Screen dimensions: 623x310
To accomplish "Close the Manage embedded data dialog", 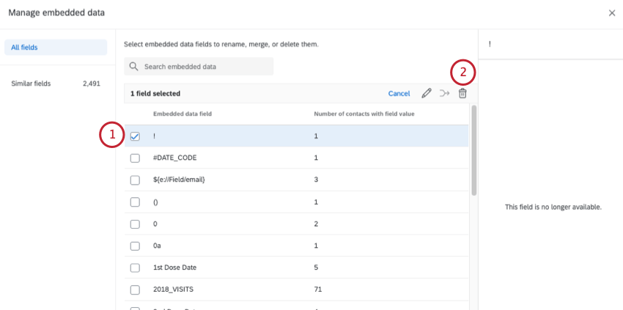I will pos(612,13).
